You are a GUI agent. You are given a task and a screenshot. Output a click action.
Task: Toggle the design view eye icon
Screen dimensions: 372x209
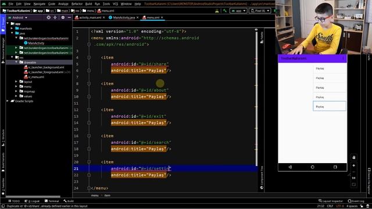pyautogui.click(x=256, y=30)
